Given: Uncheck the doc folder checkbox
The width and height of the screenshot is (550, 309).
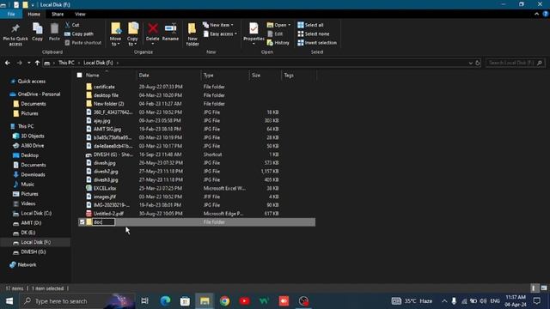Looking at the screenshot, I should 82,222.
